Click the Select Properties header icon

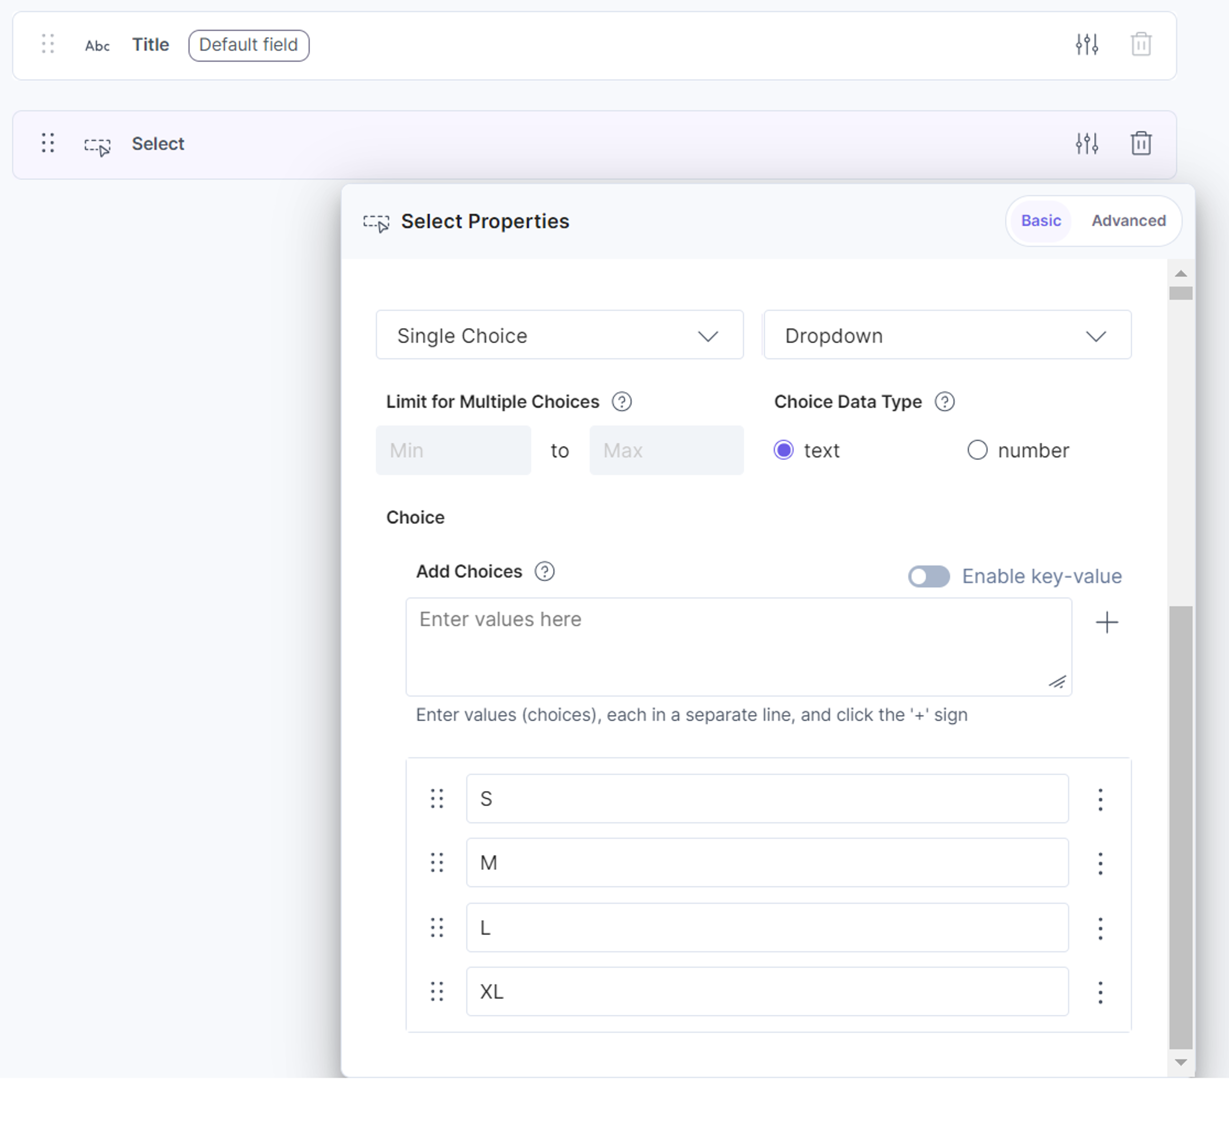coord(376,223)
